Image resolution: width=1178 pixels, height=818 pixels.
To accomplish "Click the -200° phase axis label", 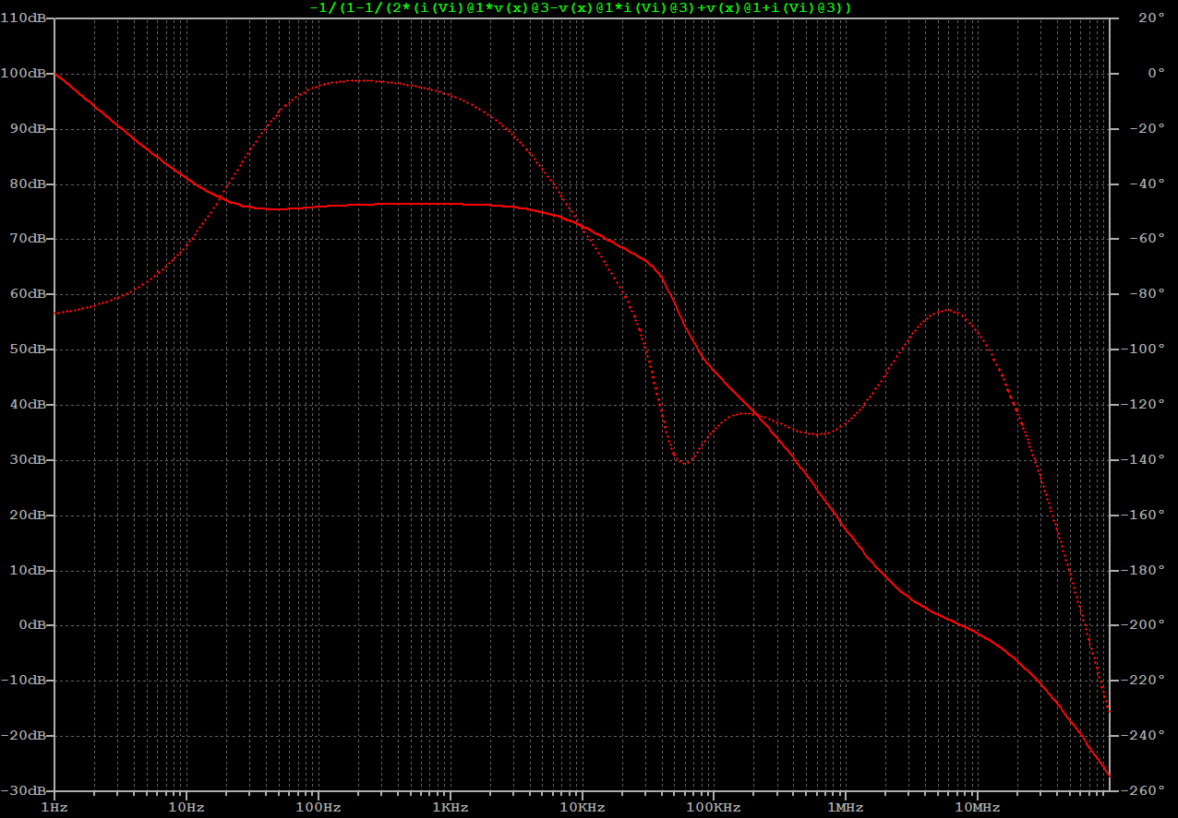I will click(x=1143, y=625).
